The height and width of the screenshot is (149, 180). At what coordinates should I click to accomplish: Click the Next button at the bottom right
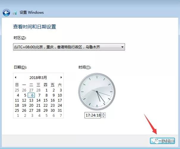[162, 141]
